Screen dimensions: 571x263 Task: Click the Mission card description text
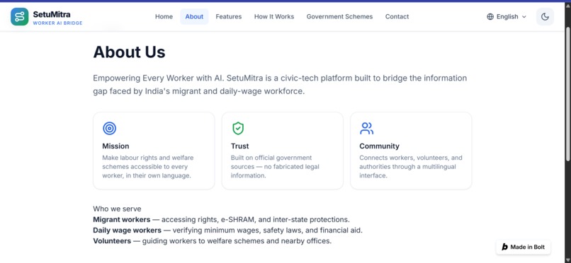pos(148,167)
